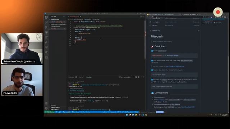Viewport: 230px width, 129px height.
Task: Switch to the Problems panel tab
Action: tap(72, 77)
